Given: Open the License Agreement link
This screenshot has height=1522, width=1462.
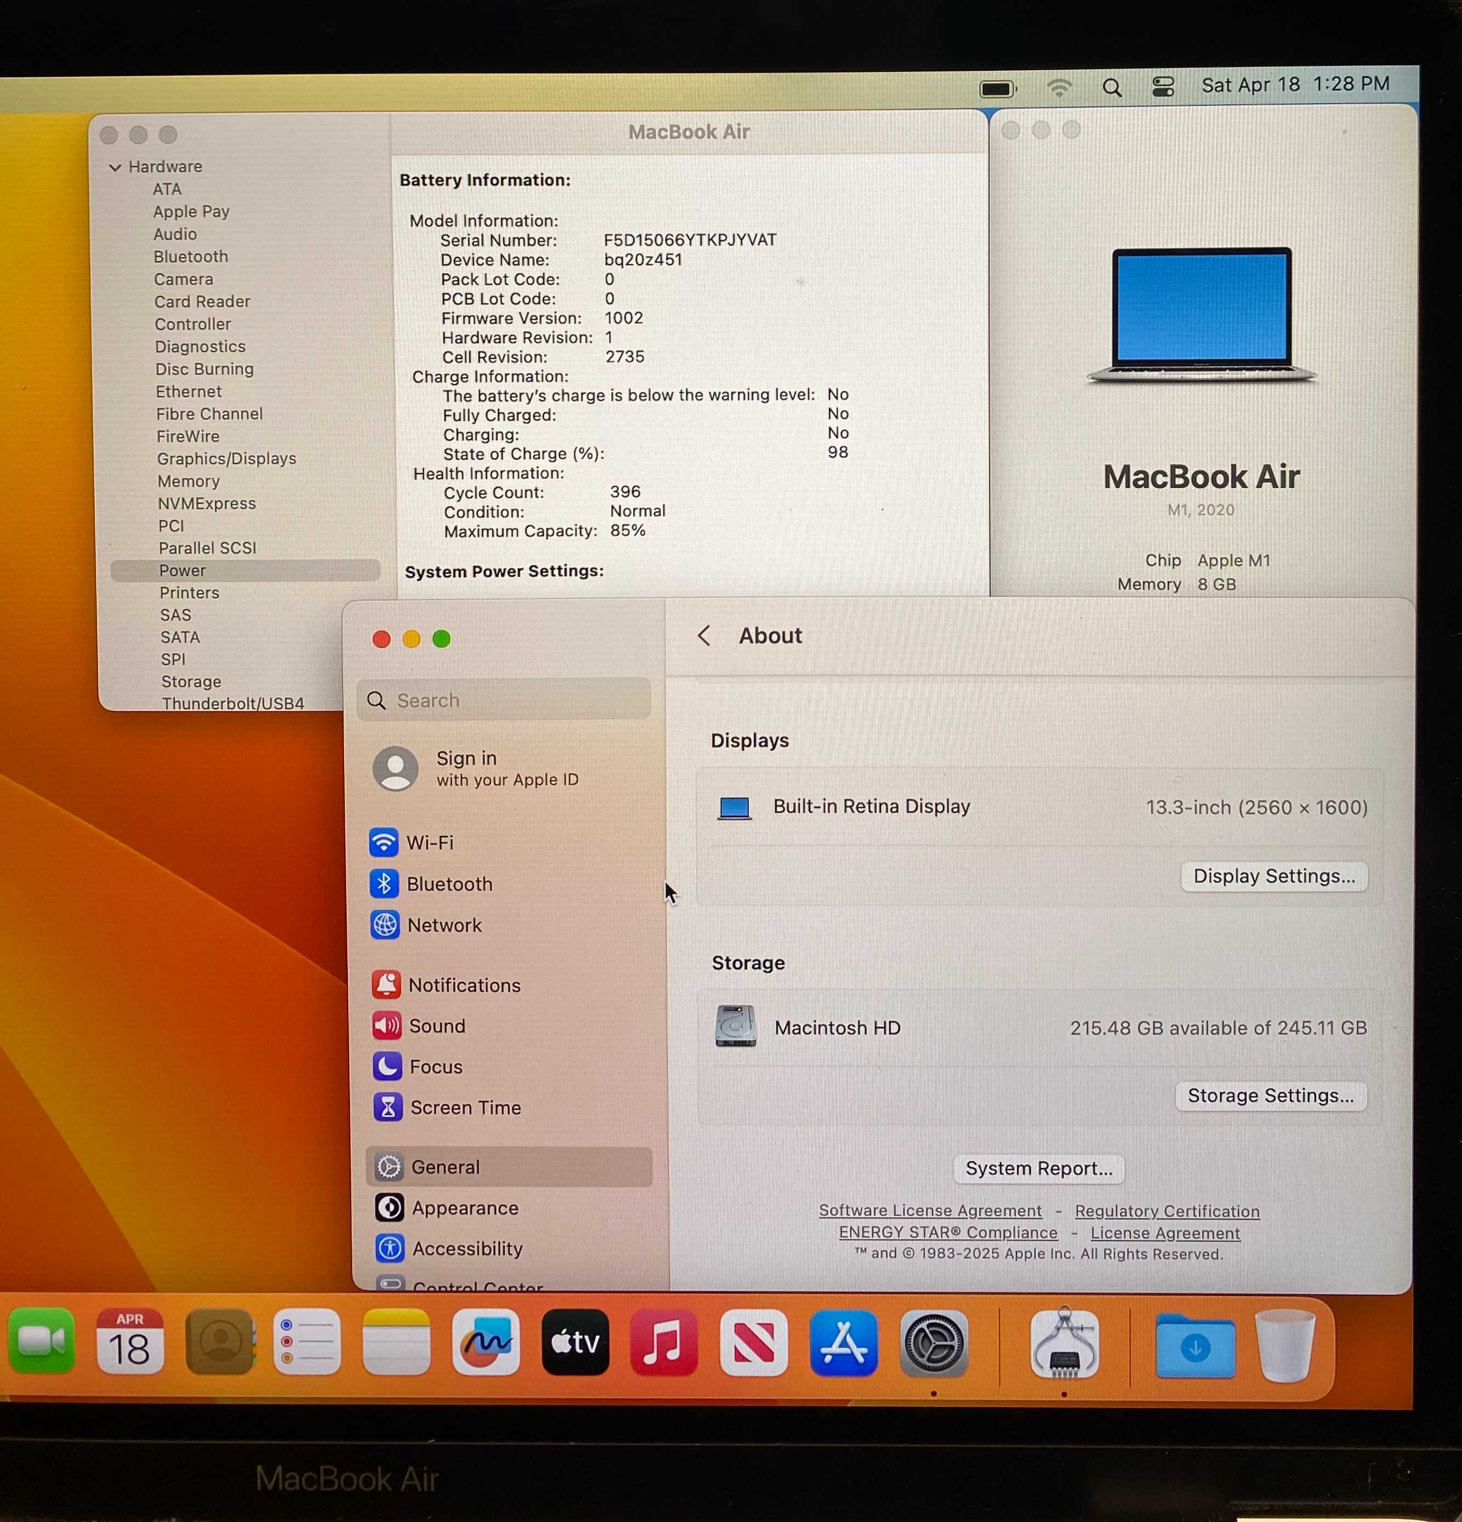Looking at the screenshot, I should 1165,1233.
